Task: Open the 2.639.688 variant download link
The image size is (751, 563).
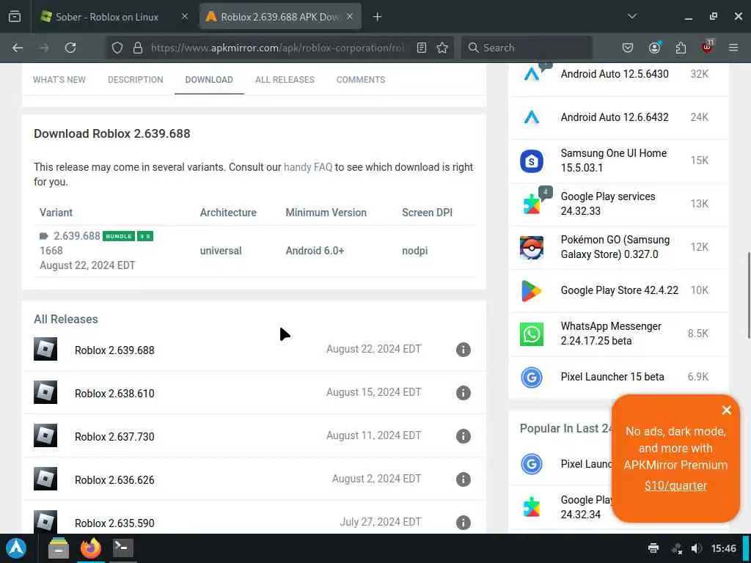Action: pyautogui.click(x=76, y=236)
